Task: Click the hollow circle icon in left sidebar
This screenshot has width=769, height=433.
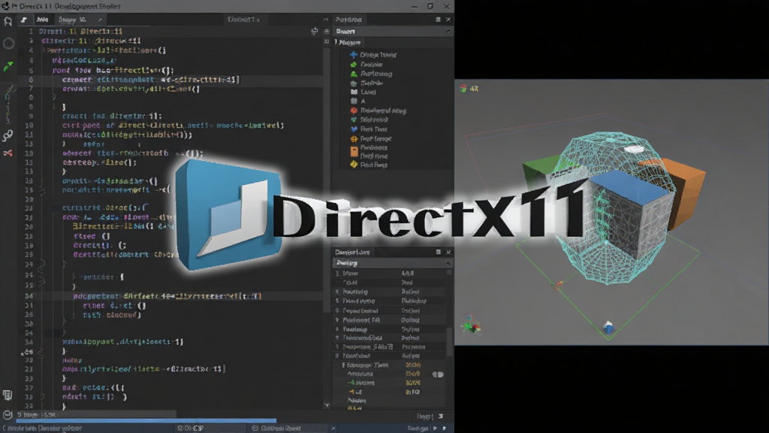Action: click(x=8, y=44)
